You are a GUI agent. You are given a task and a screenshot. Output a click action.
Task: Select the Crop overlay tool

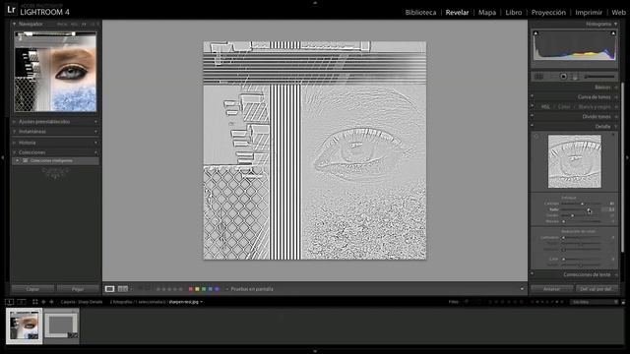coord(538,77)
